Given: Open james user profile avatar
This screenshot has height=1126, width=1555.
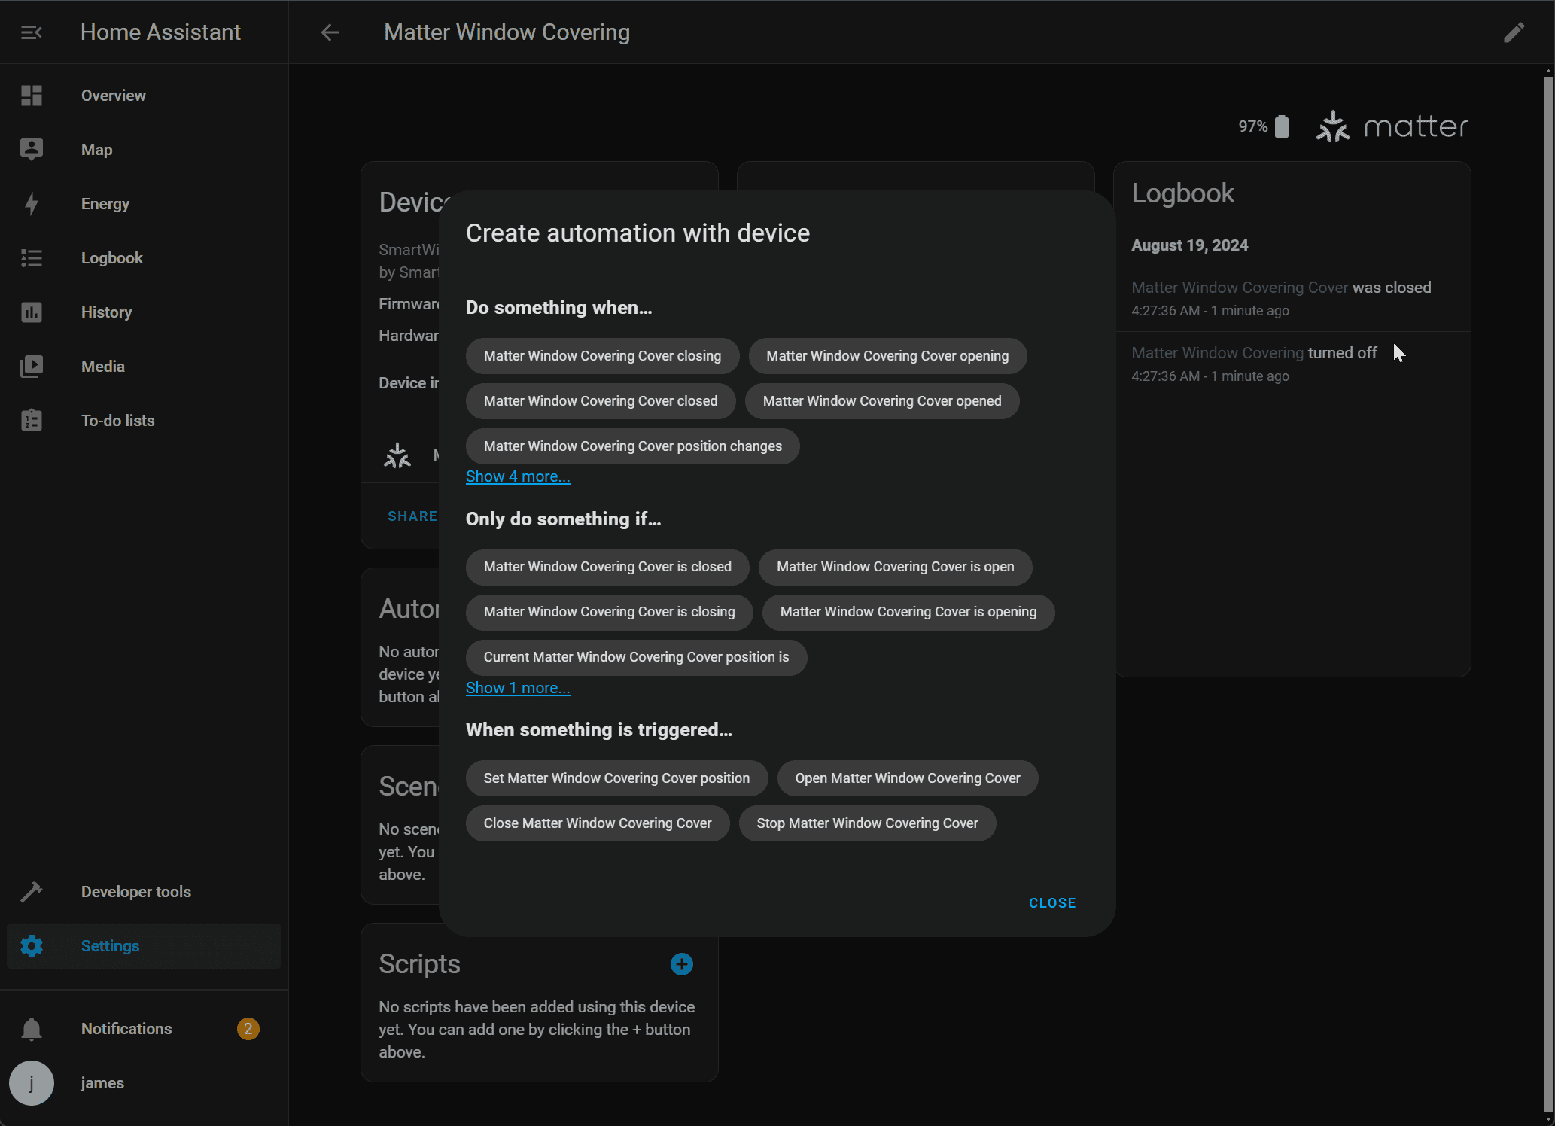Looking at the screenshot, I should click(x=32, y=1083).
